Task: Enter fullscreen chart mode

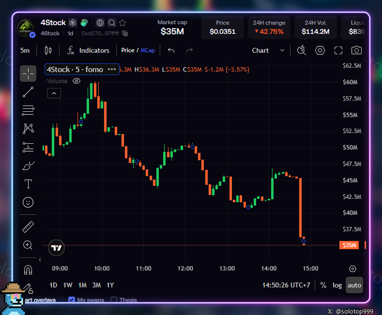Action: [x=338, y=51]
